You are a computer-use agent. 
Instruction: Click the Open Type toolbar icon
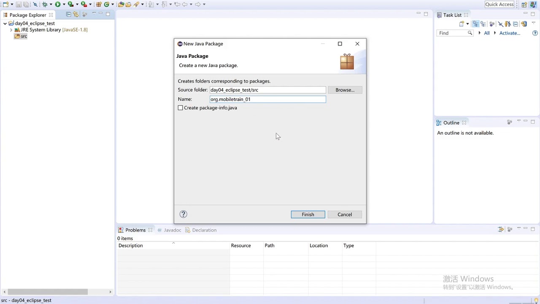pos(121,4)
